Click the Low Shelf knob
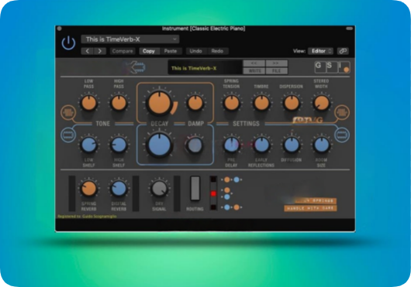Screen dimensions: 411x287 [89, 145]
